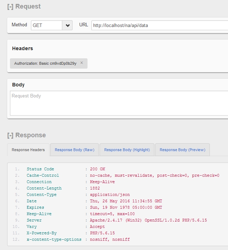Click the Expires header name

pos(36,207)
